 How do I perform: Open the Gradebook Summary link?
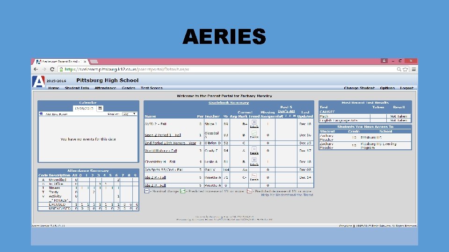click(x=229, y=103)
